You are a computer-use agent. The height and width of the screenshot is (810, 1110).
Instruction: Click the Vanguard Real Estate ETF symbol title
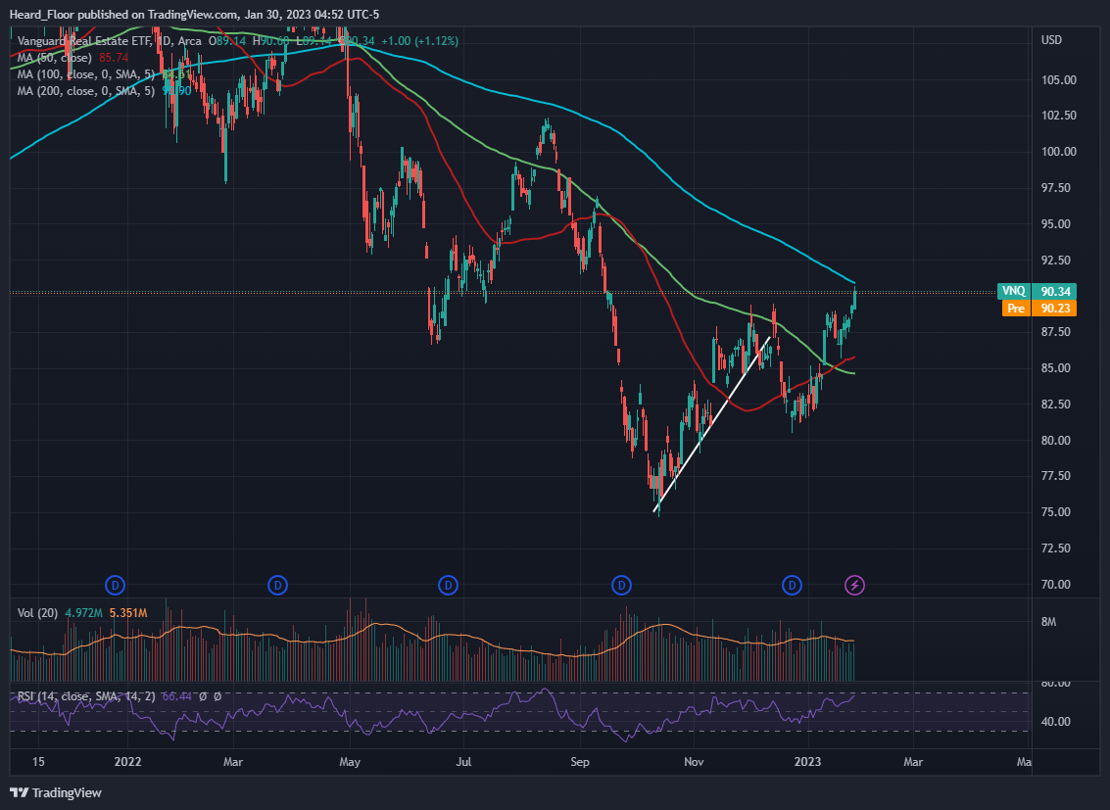[83, 41]
